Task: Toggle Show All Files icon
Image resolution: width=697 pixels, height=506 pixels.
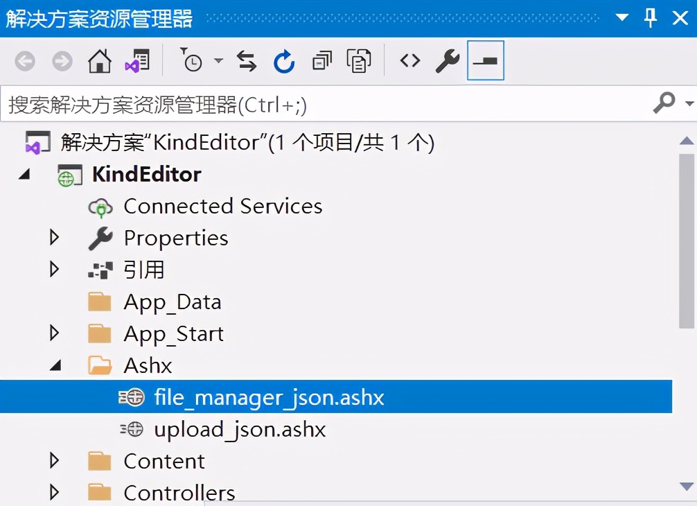Action: [x=359, y=61]
